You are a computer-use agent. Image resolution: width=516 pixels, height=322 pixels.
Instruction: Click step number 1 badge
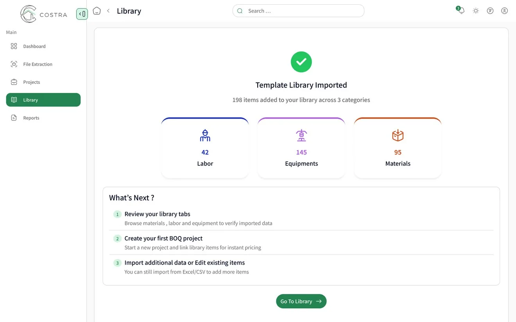[x=117, y=214]
